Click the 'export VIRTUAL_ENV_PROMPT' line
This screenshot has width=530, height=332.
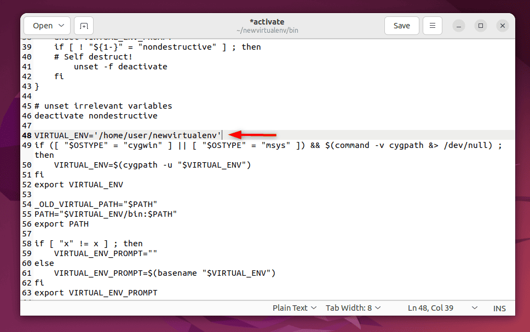click(x=96, y=293)
